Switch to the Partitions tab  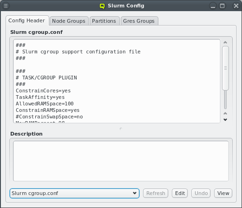pyautogui.click(x=104, y=21)
